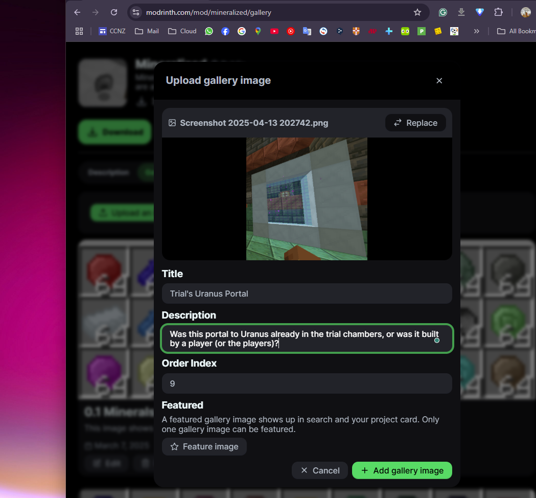Toggle Feature image for this gallery item
Image resolution: width=536 pixels, height=498 pixels.
point(204,446)
